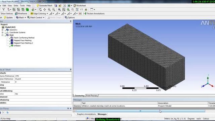Click the Generate Mesh button
This screenshot has height=121, width=215.
point(44,6)
